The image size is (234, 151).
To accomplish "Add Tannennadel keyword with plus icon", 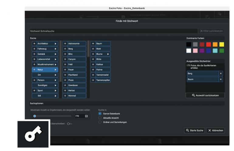I will (93, 75).
